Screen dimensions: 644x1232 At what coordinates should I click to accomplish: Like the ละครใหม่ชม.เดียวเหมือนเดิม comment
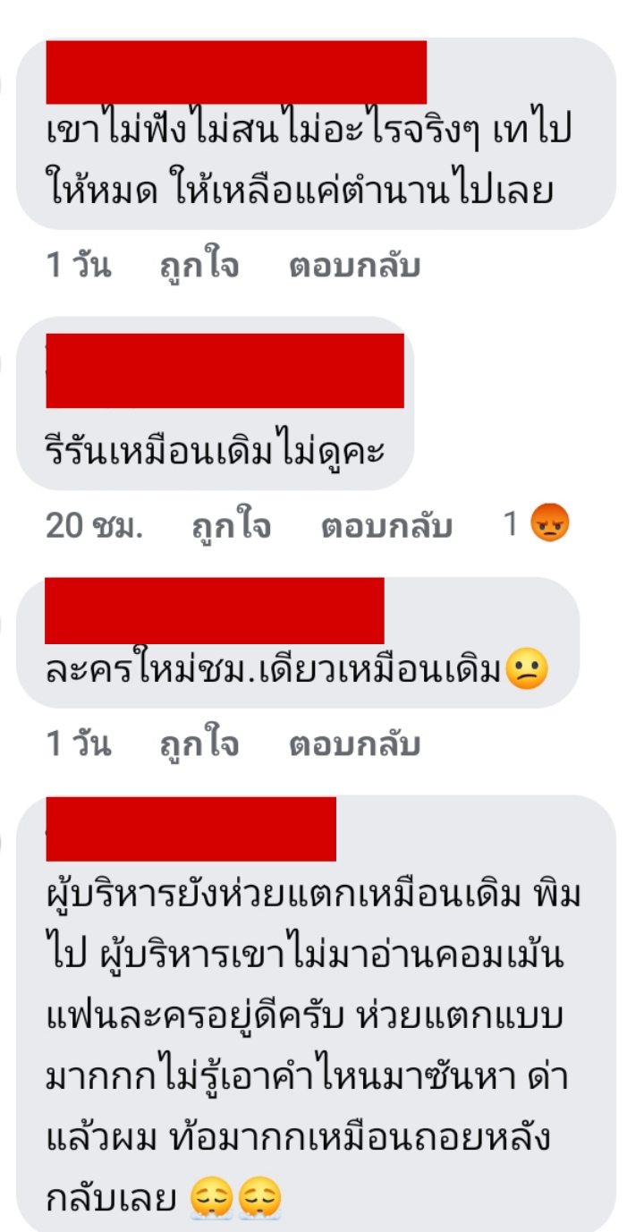(199, 744)
